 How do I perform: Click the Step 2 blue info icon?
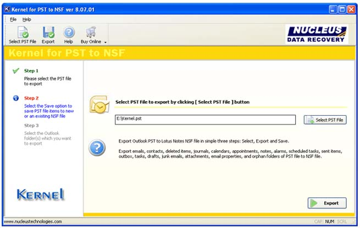16,98
